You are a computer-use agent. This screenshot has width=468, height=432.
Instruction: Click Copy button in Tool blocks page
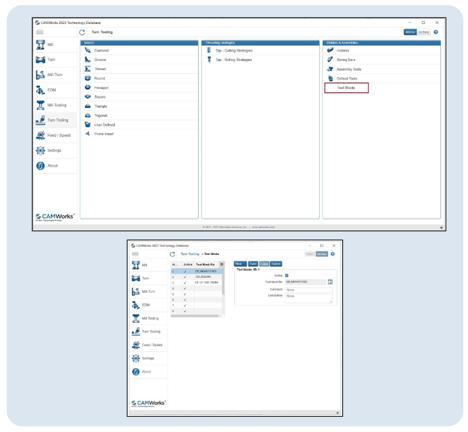pos(264,264)
